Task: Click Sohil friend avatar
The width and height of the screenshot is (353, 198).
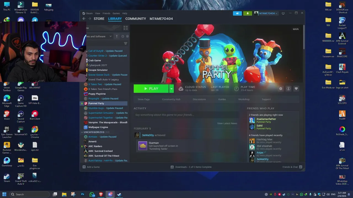Action: 252,127
